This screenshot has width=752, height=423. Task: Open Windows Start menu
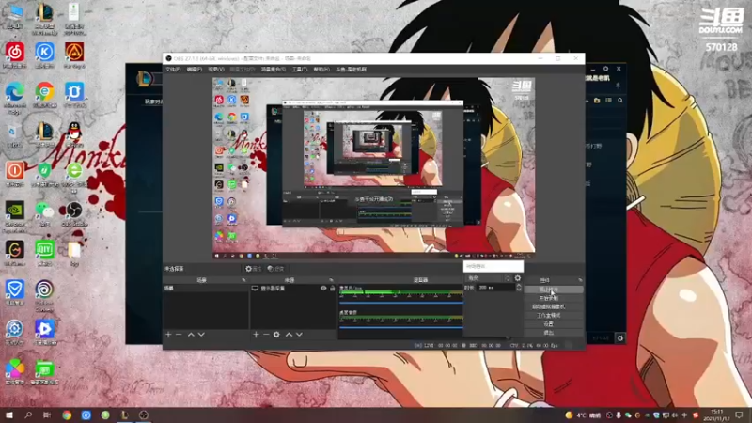pyautogui.click(x=9, y=415)
